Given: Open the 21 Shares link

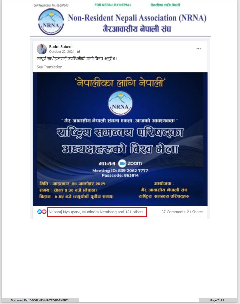Looking at the screenshot, I should (195, 212).
